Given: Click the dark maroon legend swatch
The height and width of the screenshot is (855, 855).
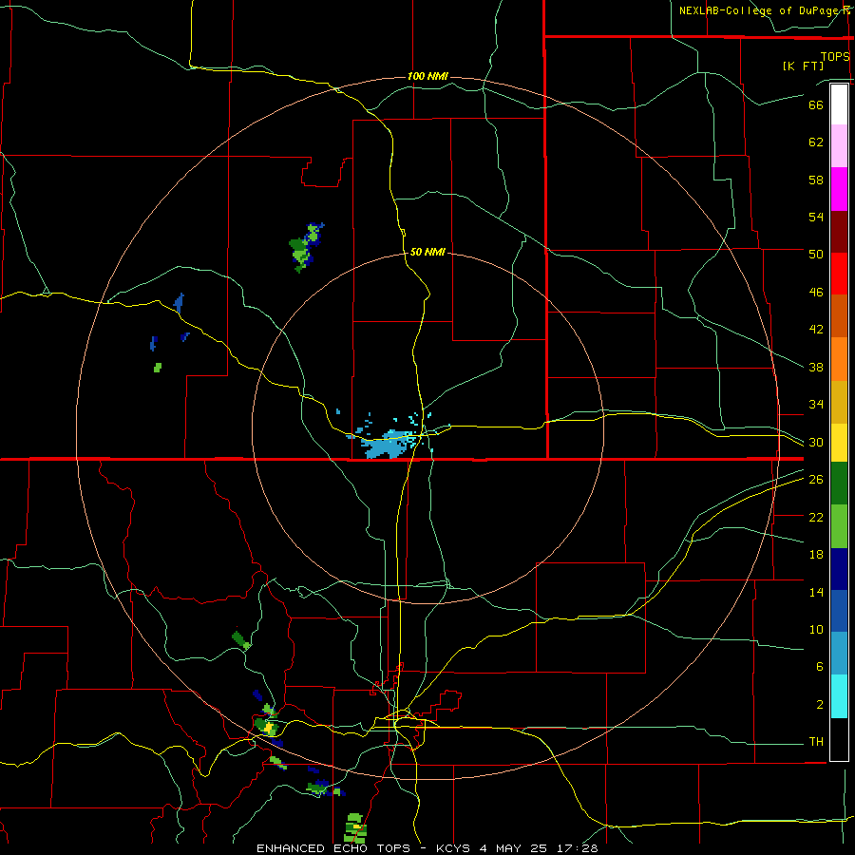Looking at the screenshot, I should pos(839,231).
